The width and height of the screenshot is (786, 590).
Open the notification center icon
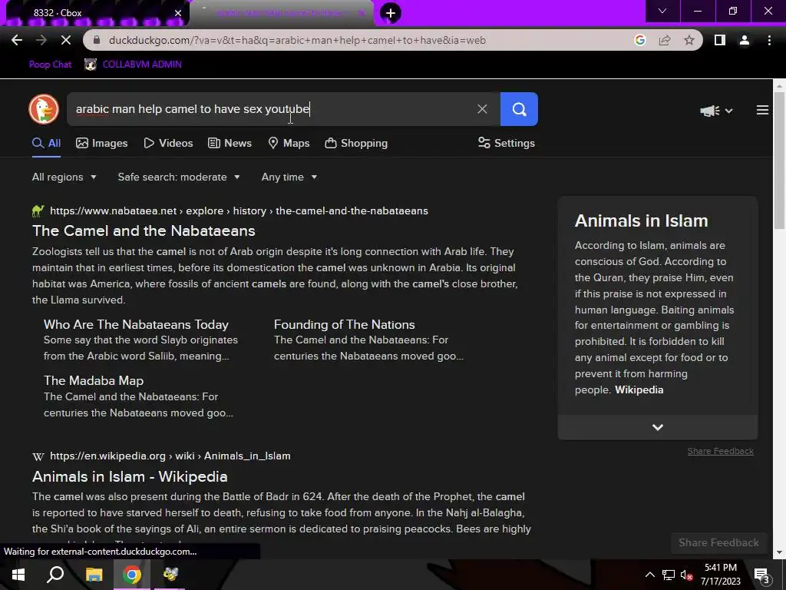761,575
